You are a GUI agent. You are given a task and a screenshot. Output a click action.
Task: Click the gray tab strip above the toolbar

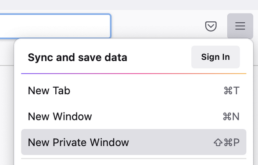point(129,5)
